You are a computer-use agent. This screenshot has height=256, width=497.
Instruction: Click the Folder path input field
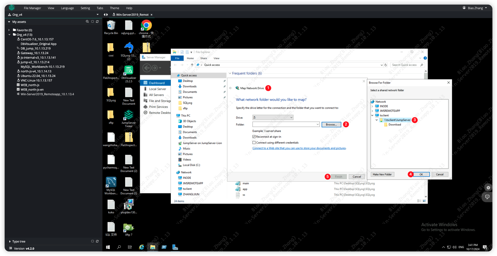pyautogui.click(x=284, y=124)
